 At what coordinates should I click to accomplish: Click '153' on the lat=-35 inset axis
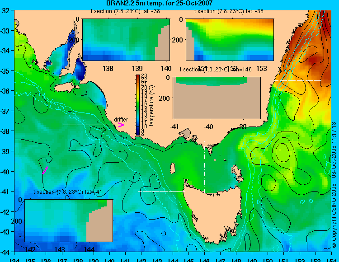point(262,69)
